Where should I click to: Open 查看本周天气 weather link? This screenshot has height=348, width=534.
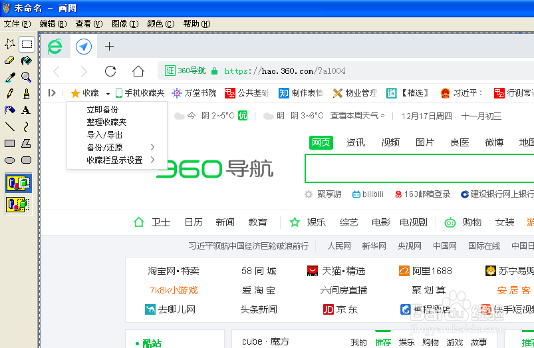pyautogui.click(x=357, y=116)
